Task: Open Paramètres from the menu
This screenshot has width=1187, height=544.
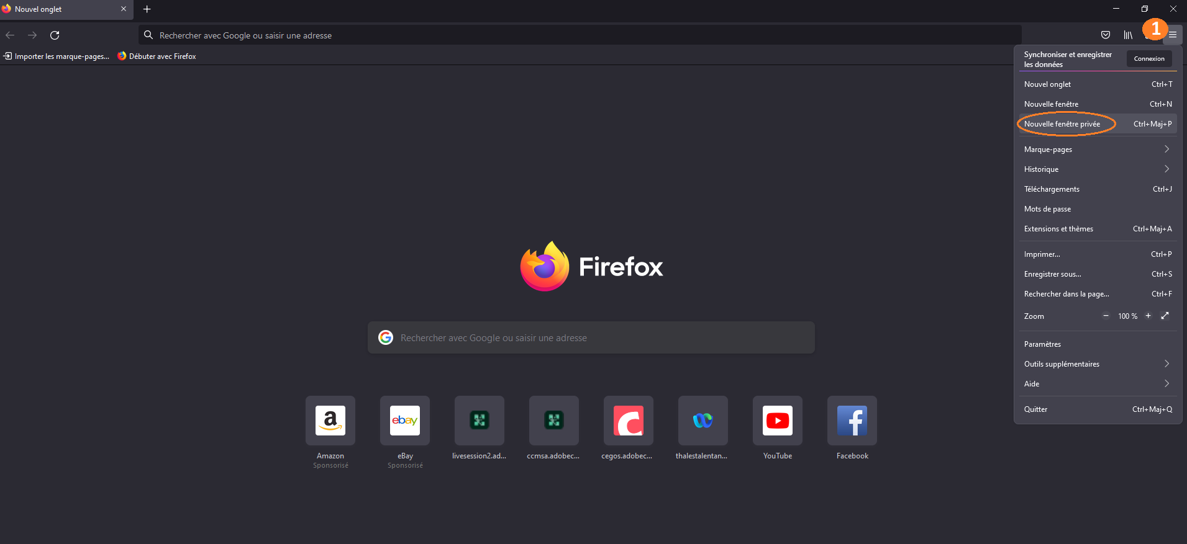Action: tap(1098, 344)
